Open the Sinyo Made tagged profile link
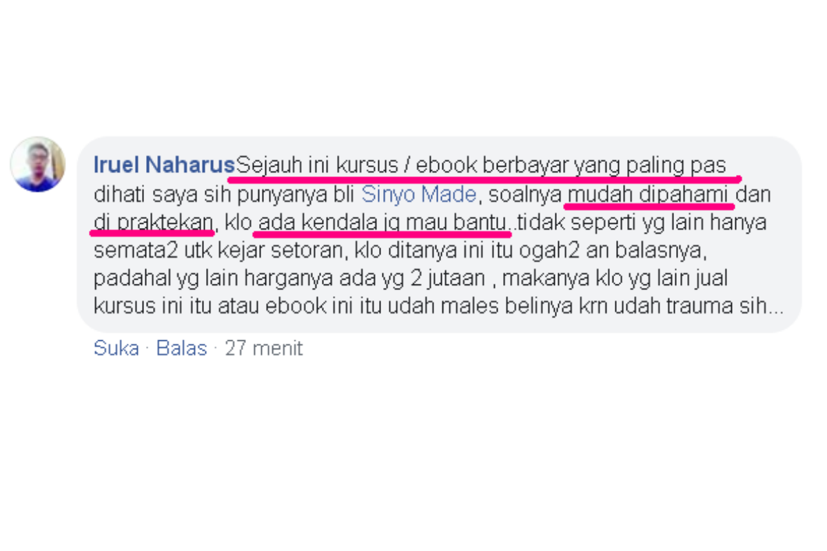Image resolution: width=827 pixels, height=551 pixels. click(x=419, y=195)
